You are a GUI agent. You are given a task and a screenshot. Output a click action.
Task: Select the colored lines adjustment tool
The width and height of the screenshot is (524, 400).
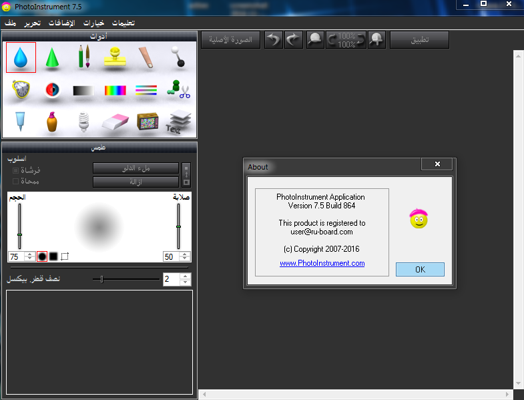click(x=146, y=90)
